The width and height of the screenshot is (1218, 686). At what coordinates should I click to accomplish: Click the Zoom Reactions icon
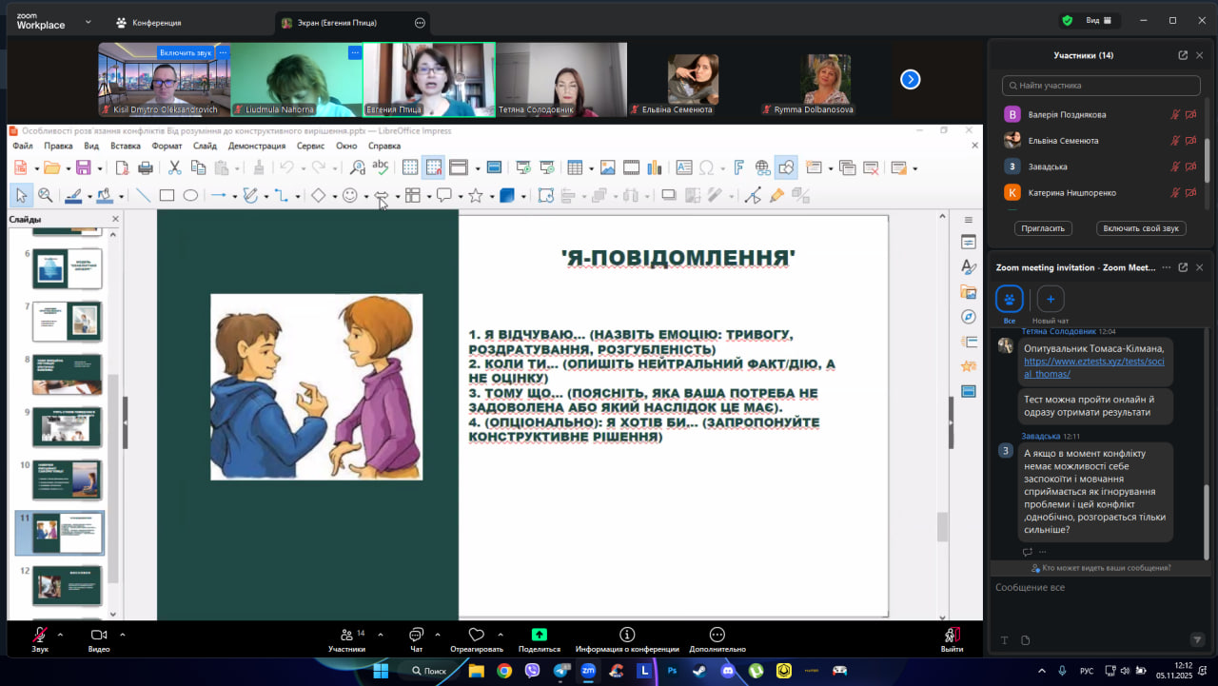[x=477, y=636]
